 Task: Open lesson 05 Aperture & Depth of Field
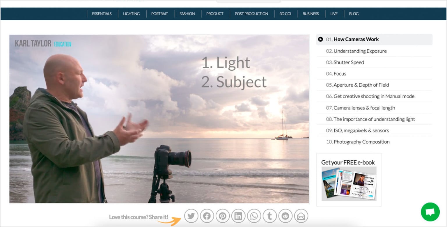coord(361,85)
